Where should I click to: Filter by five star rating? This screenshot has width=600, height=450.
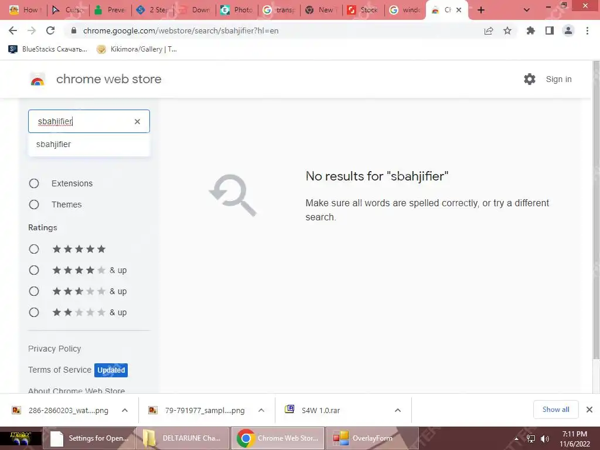coord(34,250)
